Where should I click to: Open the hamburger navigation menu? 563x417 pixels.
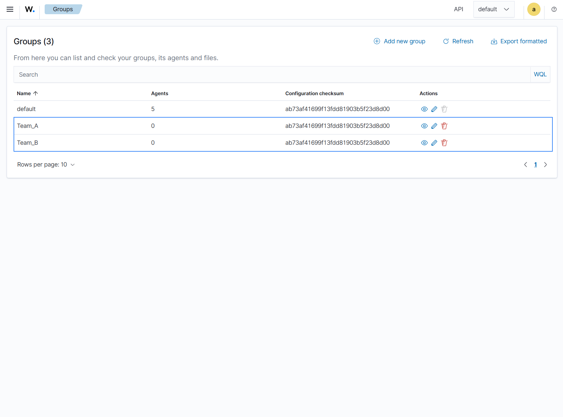(x=10, y=9)
